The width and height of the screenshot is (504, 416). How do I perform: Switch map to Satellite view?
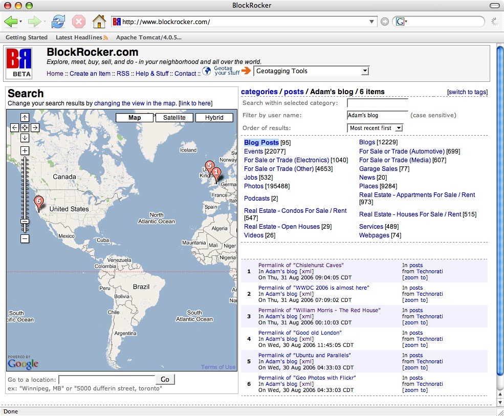174,118
